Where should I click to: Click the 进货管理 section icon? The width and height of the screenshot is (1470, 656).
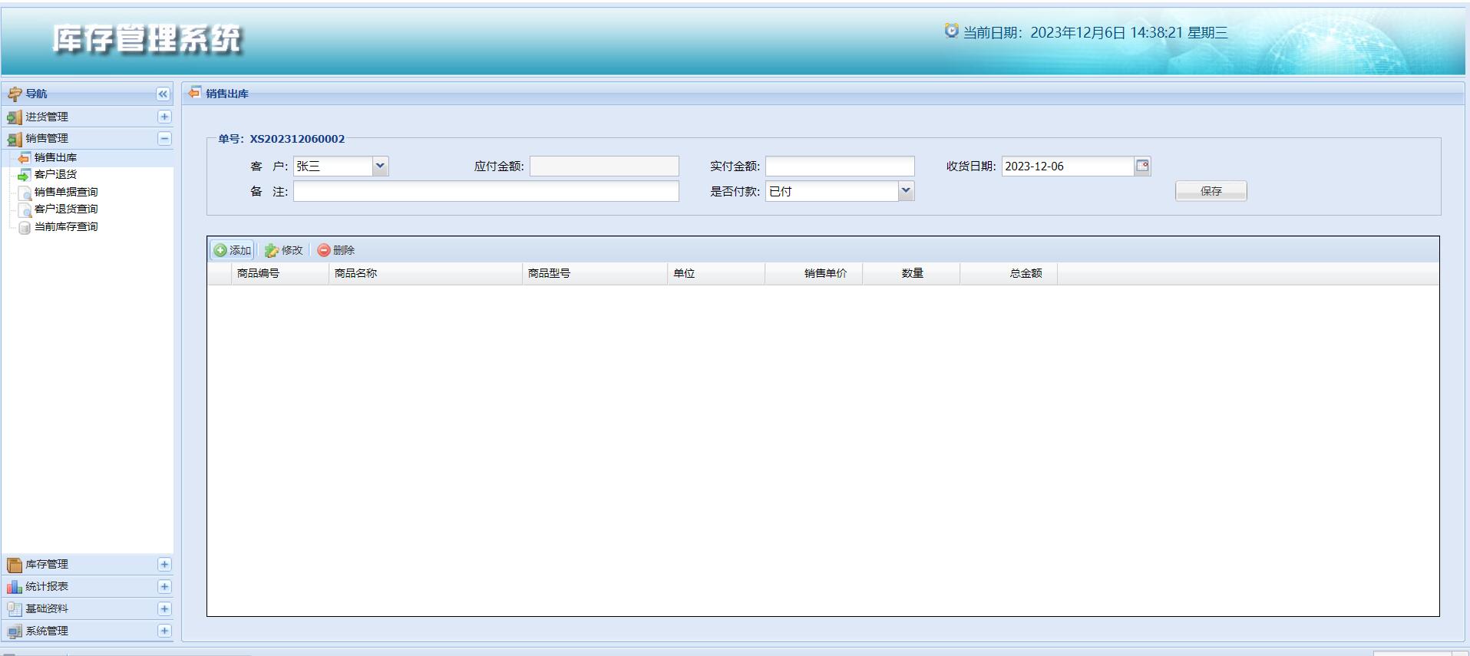pyautogui.click(x=15, y=117)
